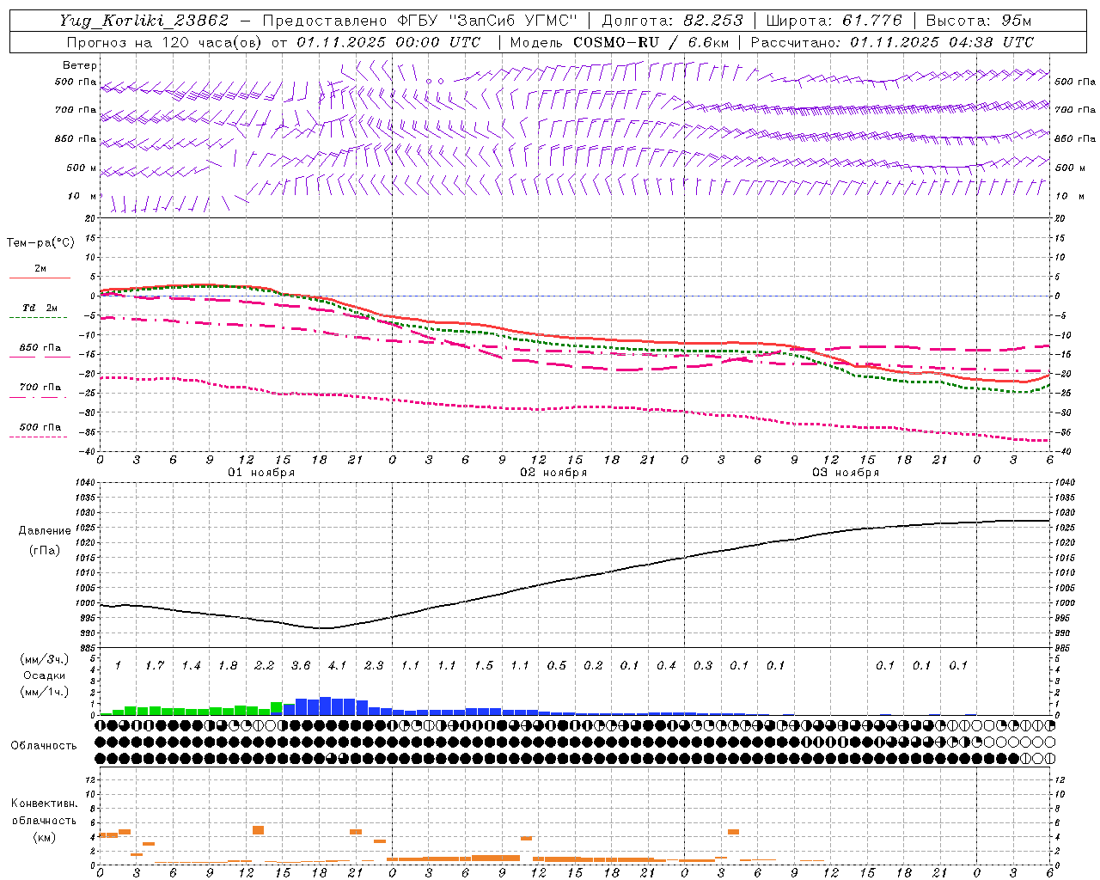Click the 500 гПа temperature legend entry
Image resolution: width=1100 pixels, height=880 pixels.
(x=40, y=427)
